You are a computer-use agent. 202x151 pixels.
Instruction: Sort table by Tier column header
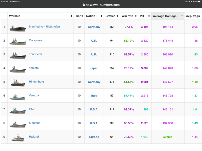pos(79,16)
